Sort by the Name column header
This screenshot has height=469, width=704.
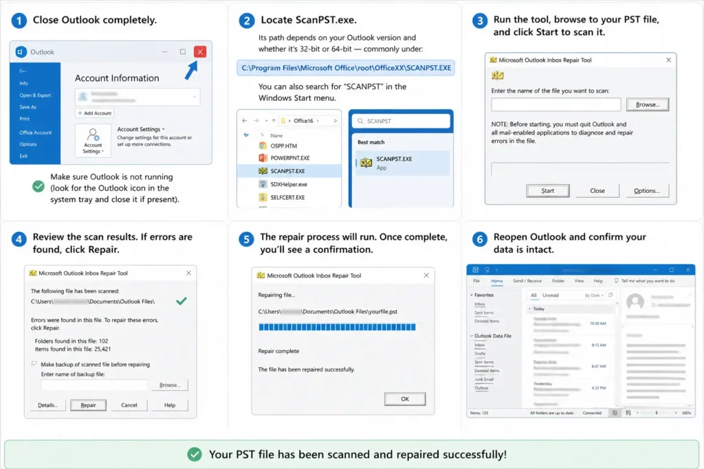pyautogui.click(x=276, y=135)
